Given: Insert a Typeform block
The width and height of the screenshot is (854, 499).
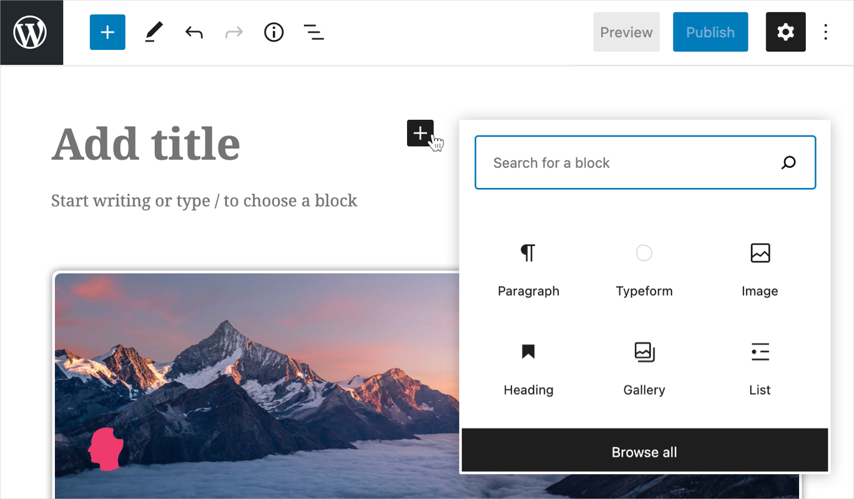Looking at the screenshot, I should pyautogui.click(x=644, y=269).
